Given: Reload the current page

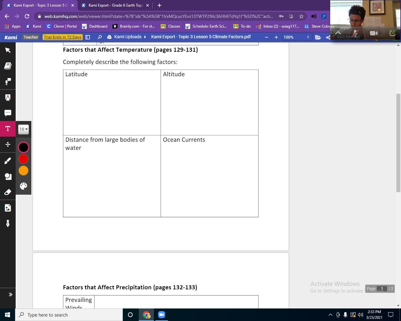Looking at the screenshot, I should 27,16.
